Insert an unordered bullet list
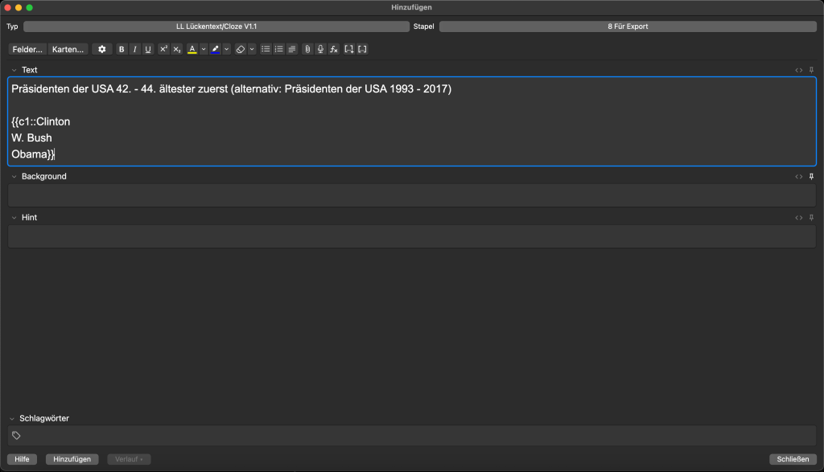Screen dimensions: 824x472 [x=266, y=49]
